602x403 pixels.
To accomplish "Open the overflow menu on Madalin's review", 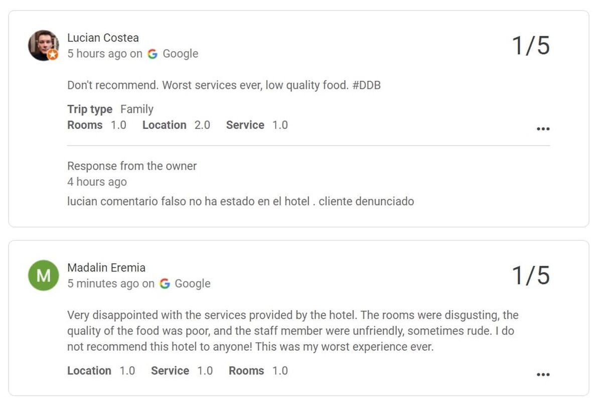I will (543, 374).
